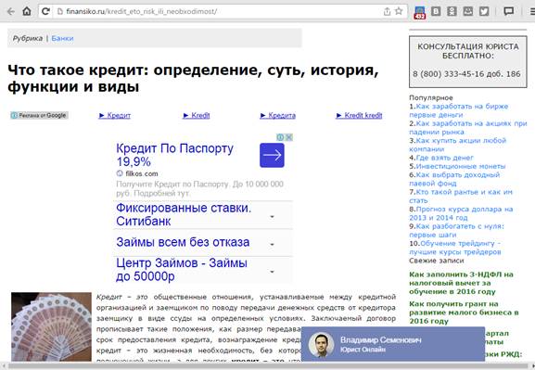The height and width of the screenshot is (370, 535).
Task: Open the Кредит ad link
Action: tap(115, 115)
